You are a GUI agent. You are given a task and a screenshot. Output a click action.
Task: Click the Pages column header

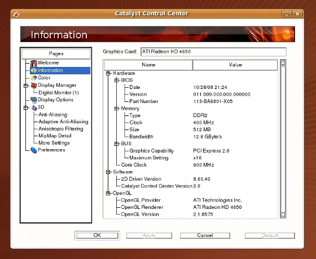tap(56, 54)
